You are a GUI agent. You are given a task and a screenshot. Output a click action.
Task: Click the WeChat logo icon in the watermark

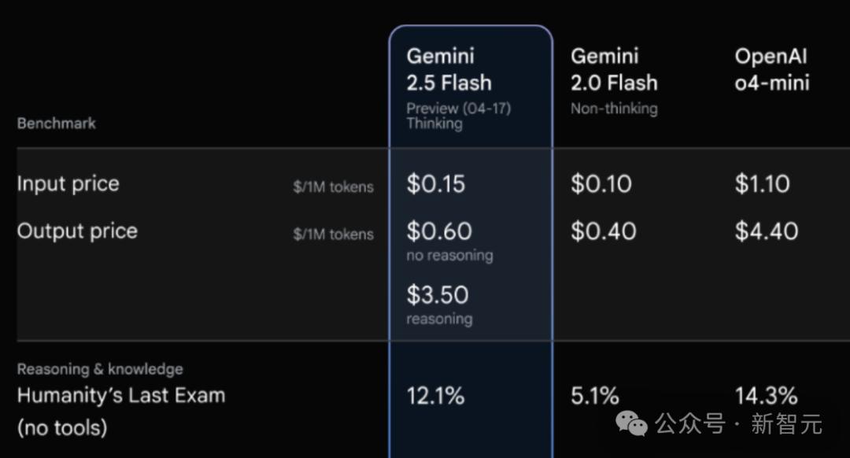632,424
